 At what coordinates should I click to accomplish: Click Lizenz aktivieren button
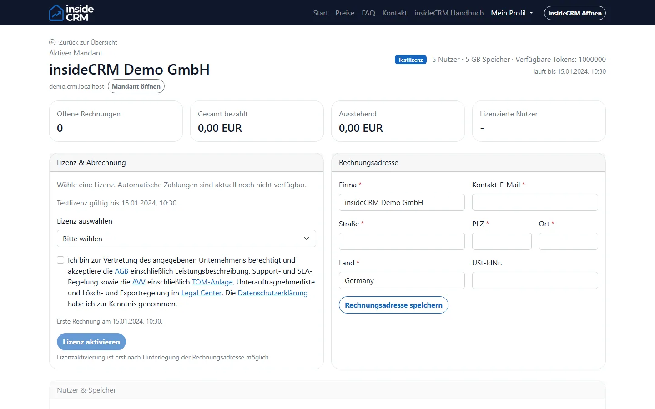tap(91, 342)
